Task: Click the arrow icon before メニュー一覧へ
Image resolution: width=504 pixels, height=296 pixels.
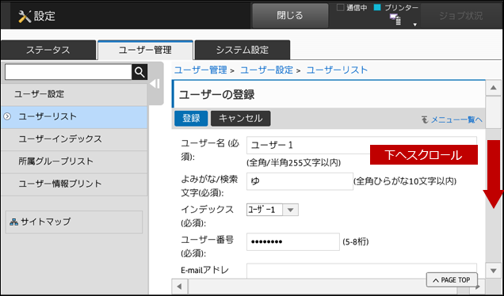Action: point(425,120)
